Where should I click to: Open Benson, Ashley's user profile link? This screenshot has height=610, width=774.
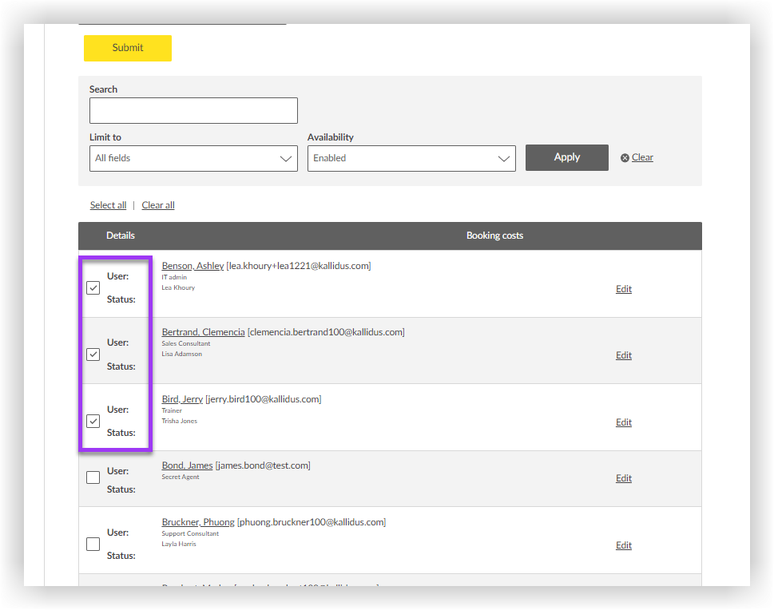point(192,266)
